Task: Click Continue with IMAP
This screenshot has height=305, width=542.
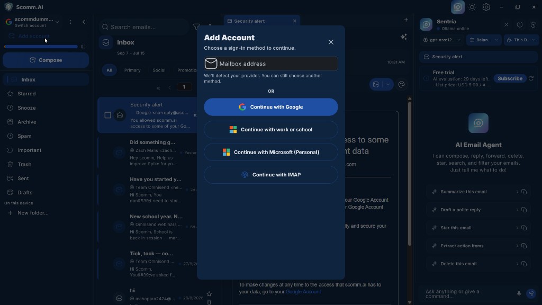Action: (x=271, y=175)
